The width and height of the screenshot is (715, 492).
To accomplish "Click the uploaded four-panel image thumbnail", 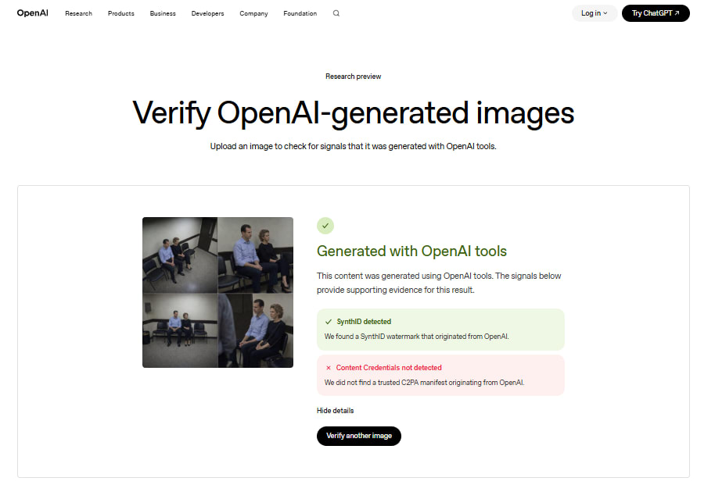I will click(217, 292).
